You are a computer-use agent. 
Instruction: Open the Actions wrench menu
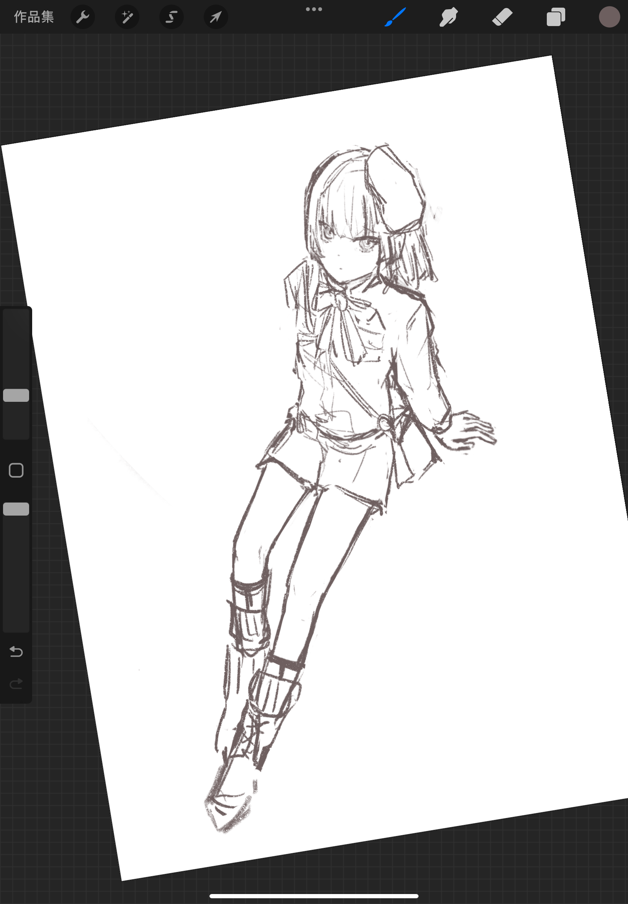coord(83,17)
